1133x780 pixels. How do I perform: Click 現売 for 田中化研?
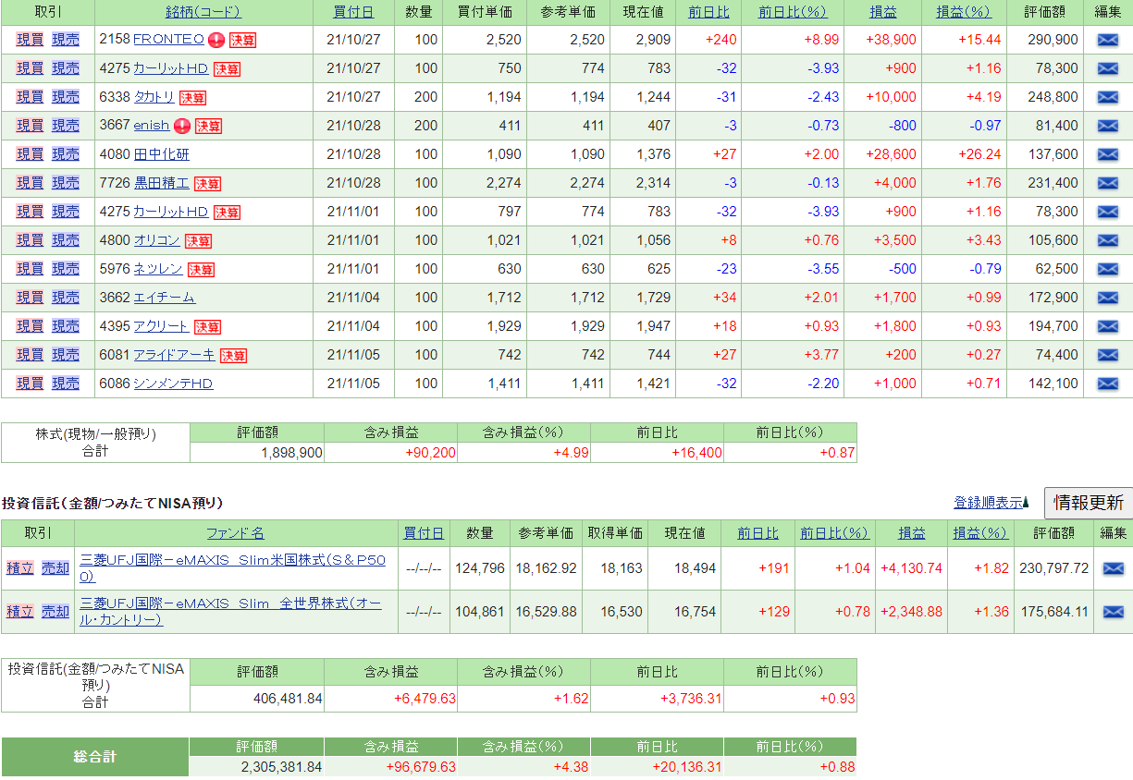pyautogui.click(x=66, y=154)
